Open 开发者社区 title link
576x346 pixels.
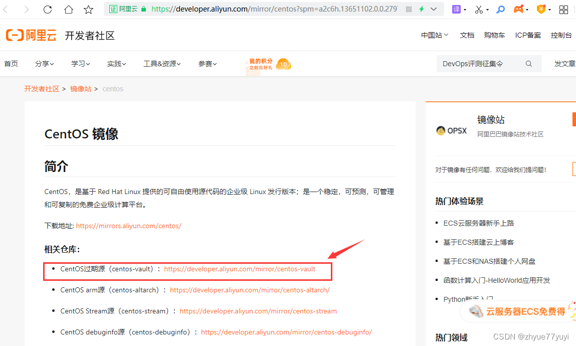[x=90, y=36]
